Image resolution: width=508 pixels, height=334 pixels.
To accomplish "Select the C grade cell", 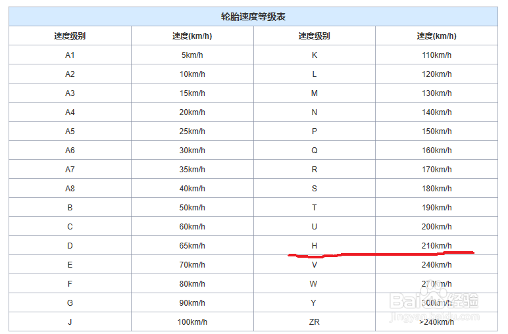I will tap(70, 227).
